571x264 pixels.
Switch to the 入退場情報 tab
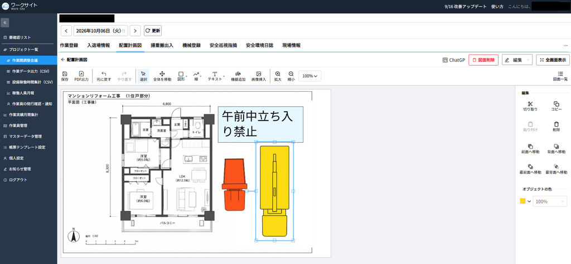point(98,46)
